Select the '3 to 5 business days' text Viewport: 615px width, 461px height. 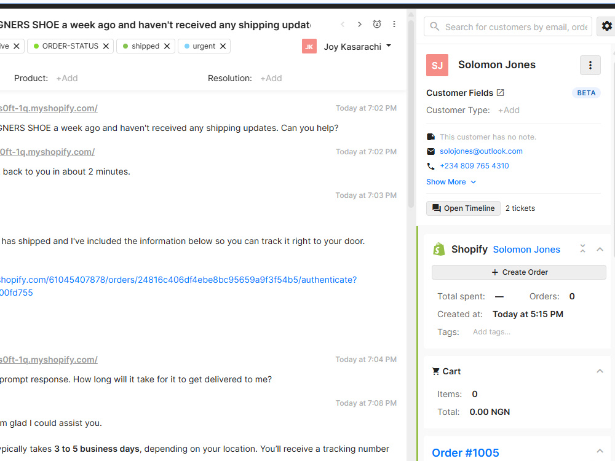pos(97,449)
